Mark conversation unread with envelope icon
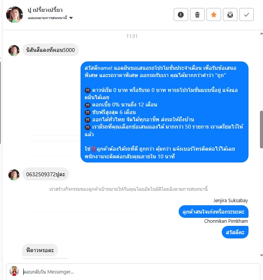 [x=230, y=14]
